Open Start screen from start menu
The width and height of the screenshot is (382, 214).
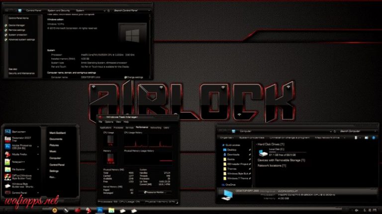(21, 132)
